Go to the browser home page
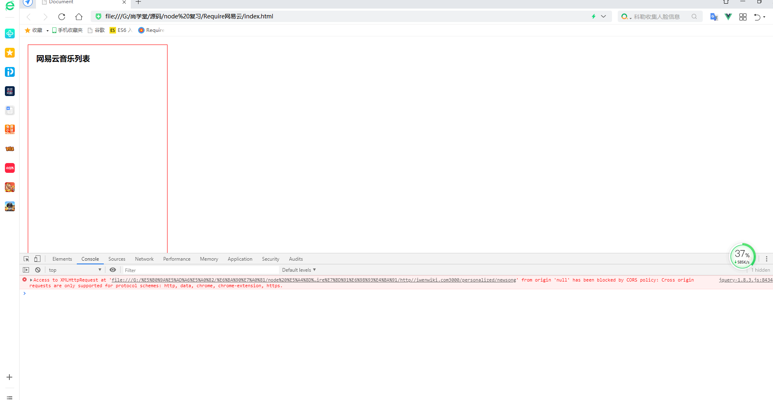Screen dimensions: 773x400 pos(79,17)
